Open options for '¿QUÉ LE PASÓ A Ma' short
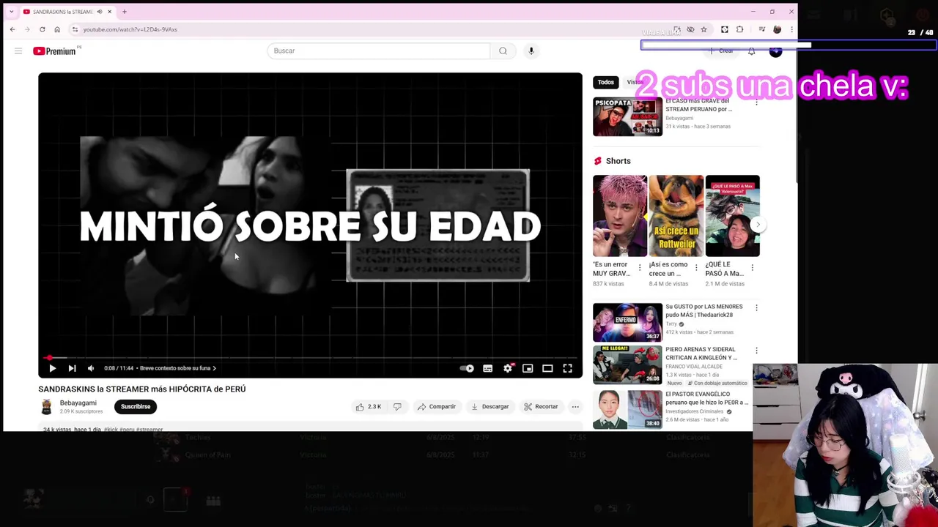938x527 pixels. pyautogui.click(x=752, y=268)
